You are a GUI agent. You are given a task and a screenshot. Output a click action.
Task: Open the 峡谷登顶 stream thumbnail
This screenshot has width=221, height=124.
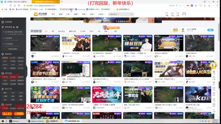(x=138, y=43)
